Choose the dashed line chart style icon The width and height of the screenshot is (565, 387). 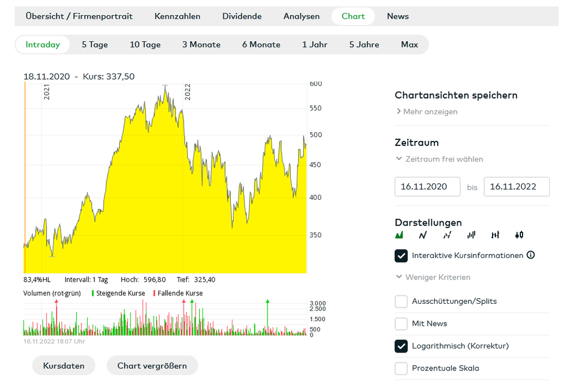[447, 235]
